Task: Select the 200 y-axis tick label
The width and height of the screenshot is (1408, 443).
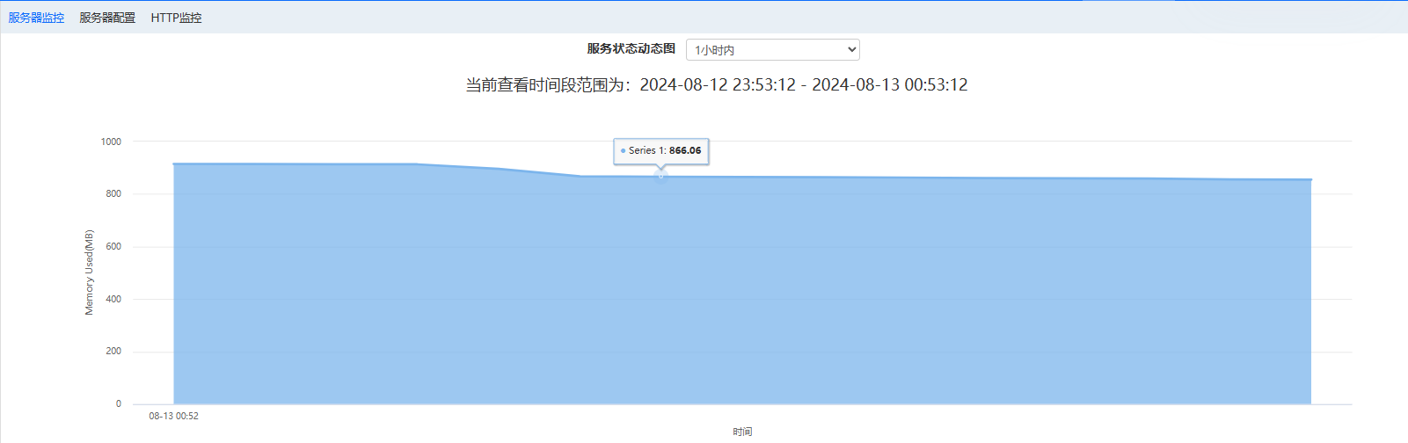Action: 113,352
